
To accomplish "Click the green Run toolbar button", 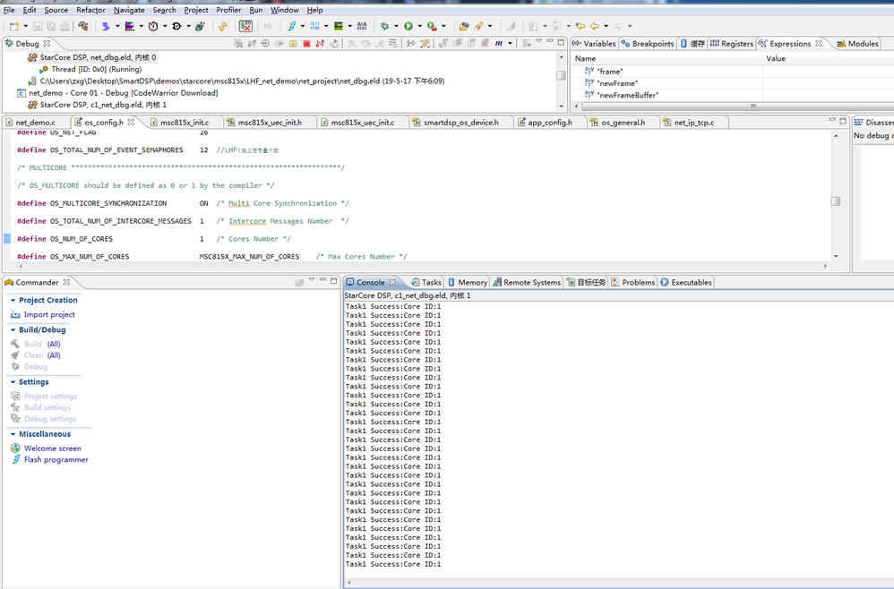I will point(408,26).
